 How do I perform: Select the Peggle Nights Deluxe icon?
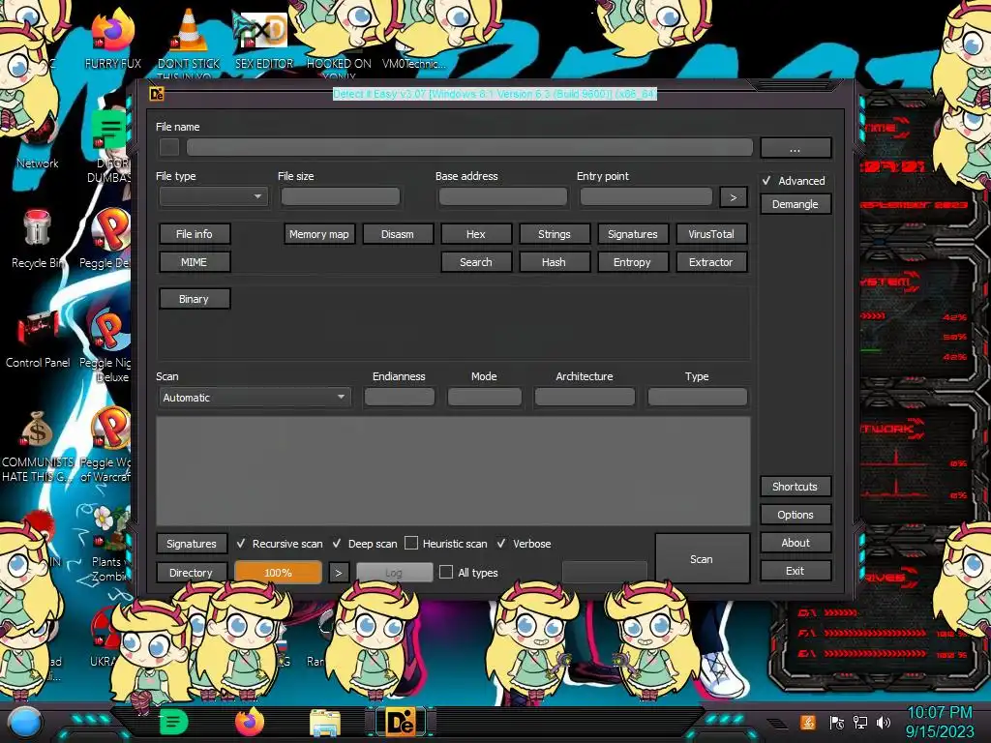(x=111, y=329)
